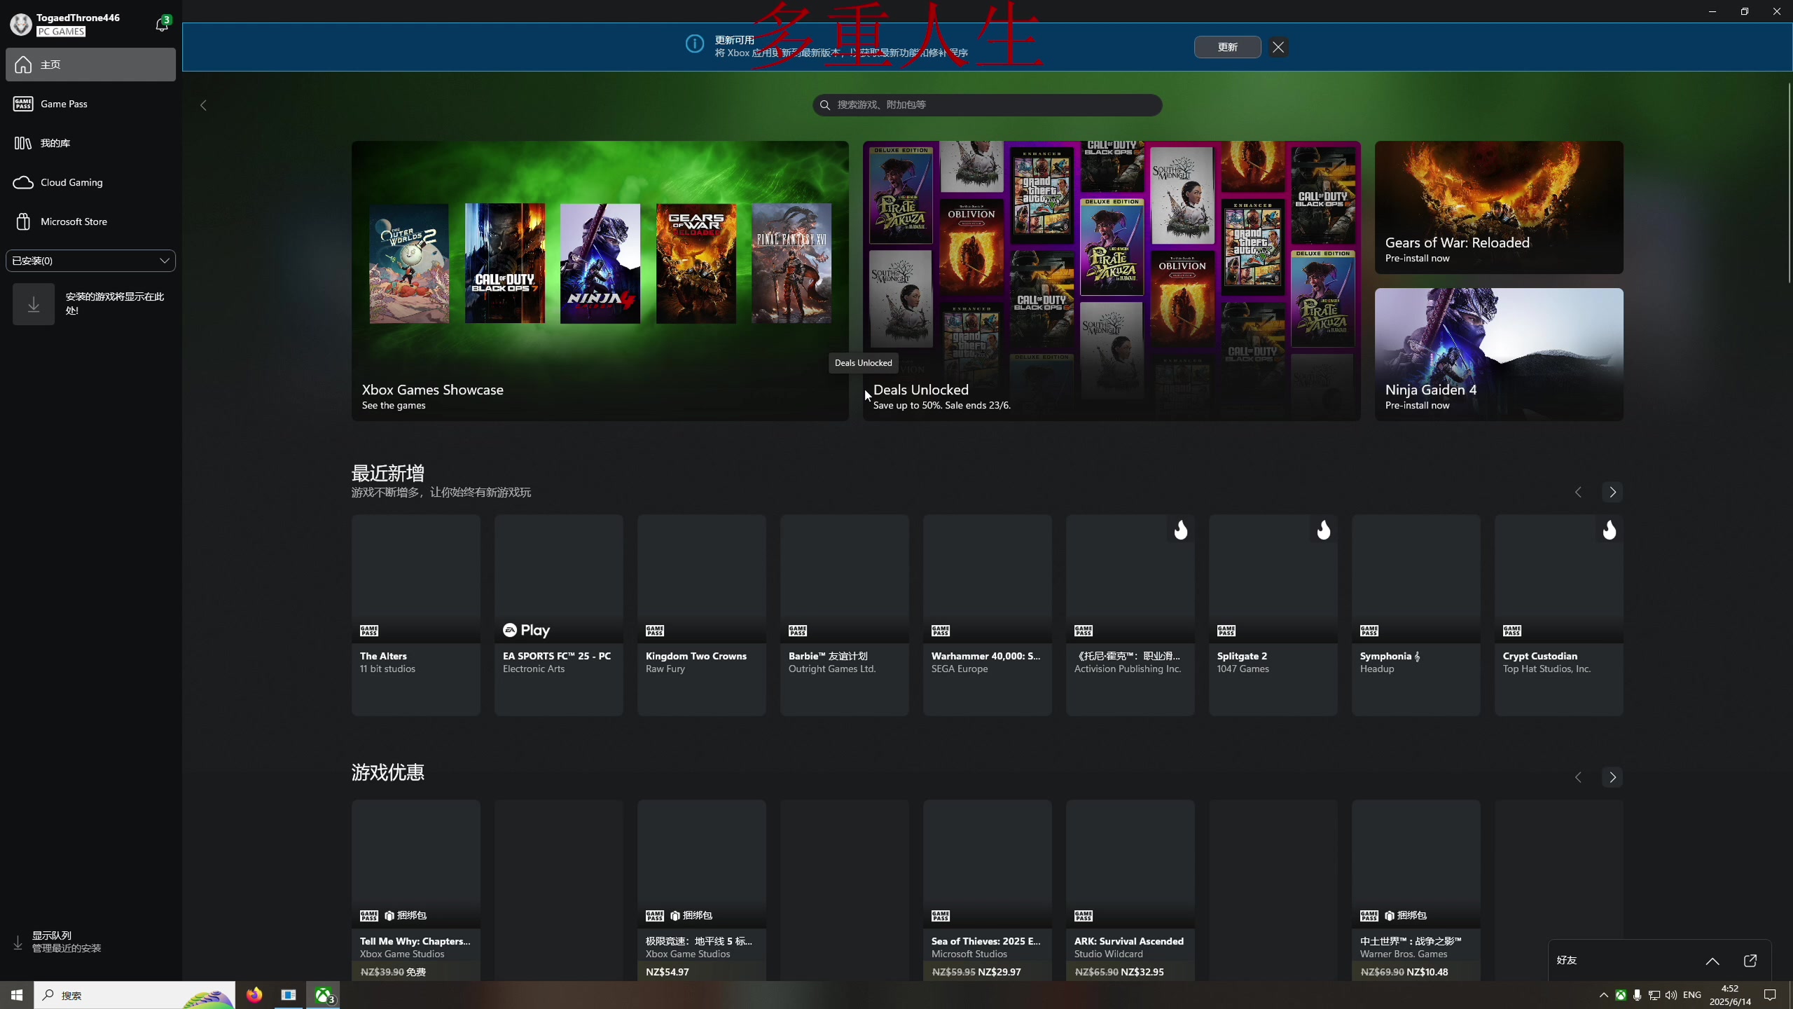The image size is (1793, 1009).
Task: Open Sea of Thieves 2025 deal card
Action: click(988, 890)
